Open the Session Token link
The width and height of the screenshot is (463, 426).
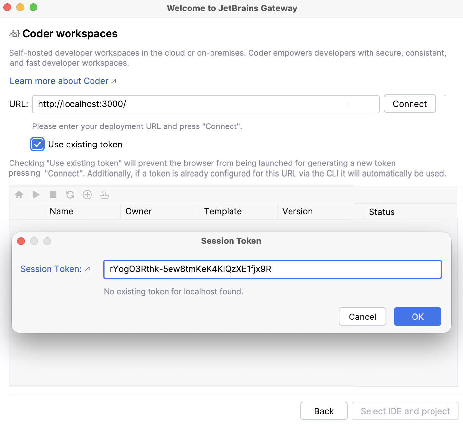[55, 269]
